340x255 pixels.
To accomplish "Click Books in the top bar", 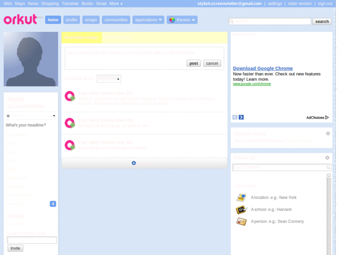I will pyautogui.click(x=87, y=4).
